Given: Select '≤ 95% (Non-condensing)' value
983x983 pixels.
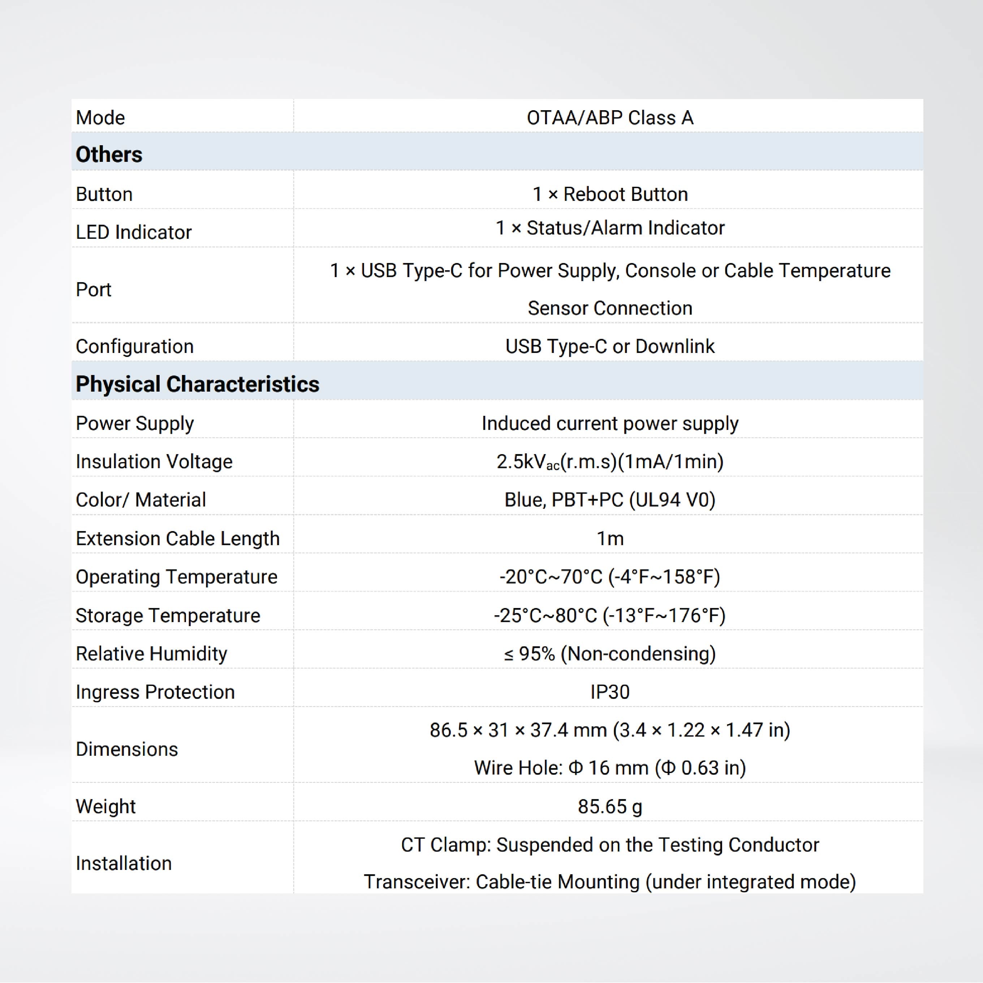Looking at the screenshot, I should click(609, 654).
